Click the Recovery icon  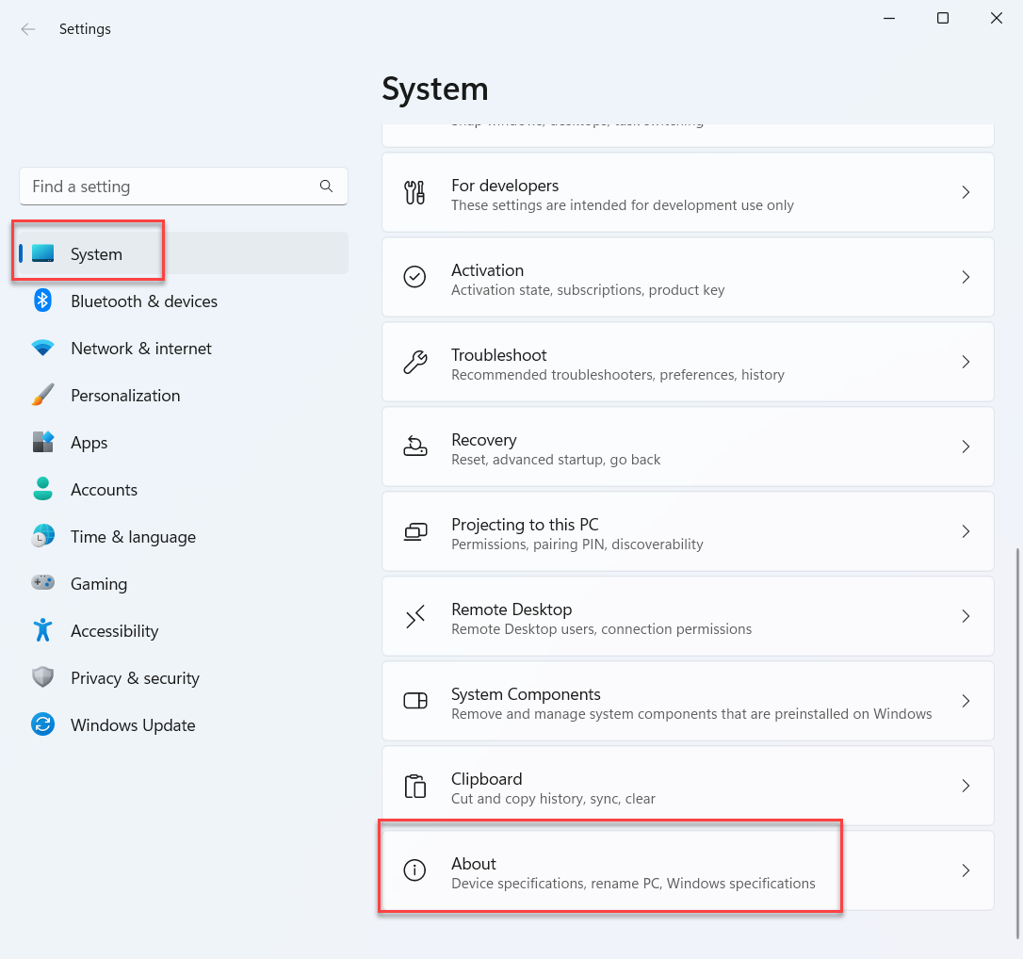point(414,447)
